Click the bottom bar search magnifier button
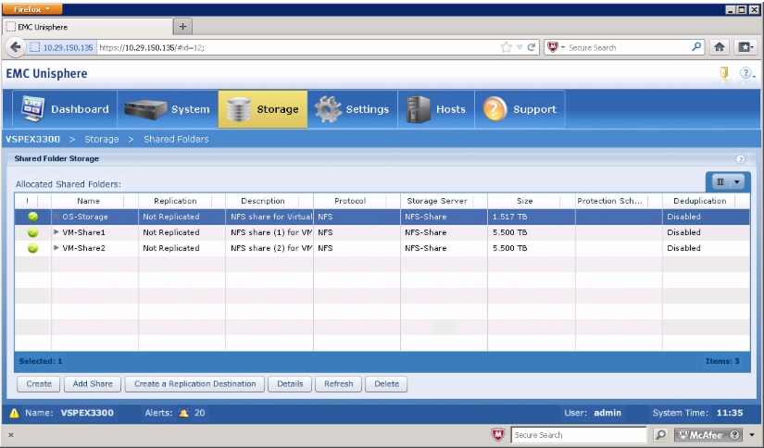The height and width of the screenshot is (448, 764). click(x=660, y=435)
